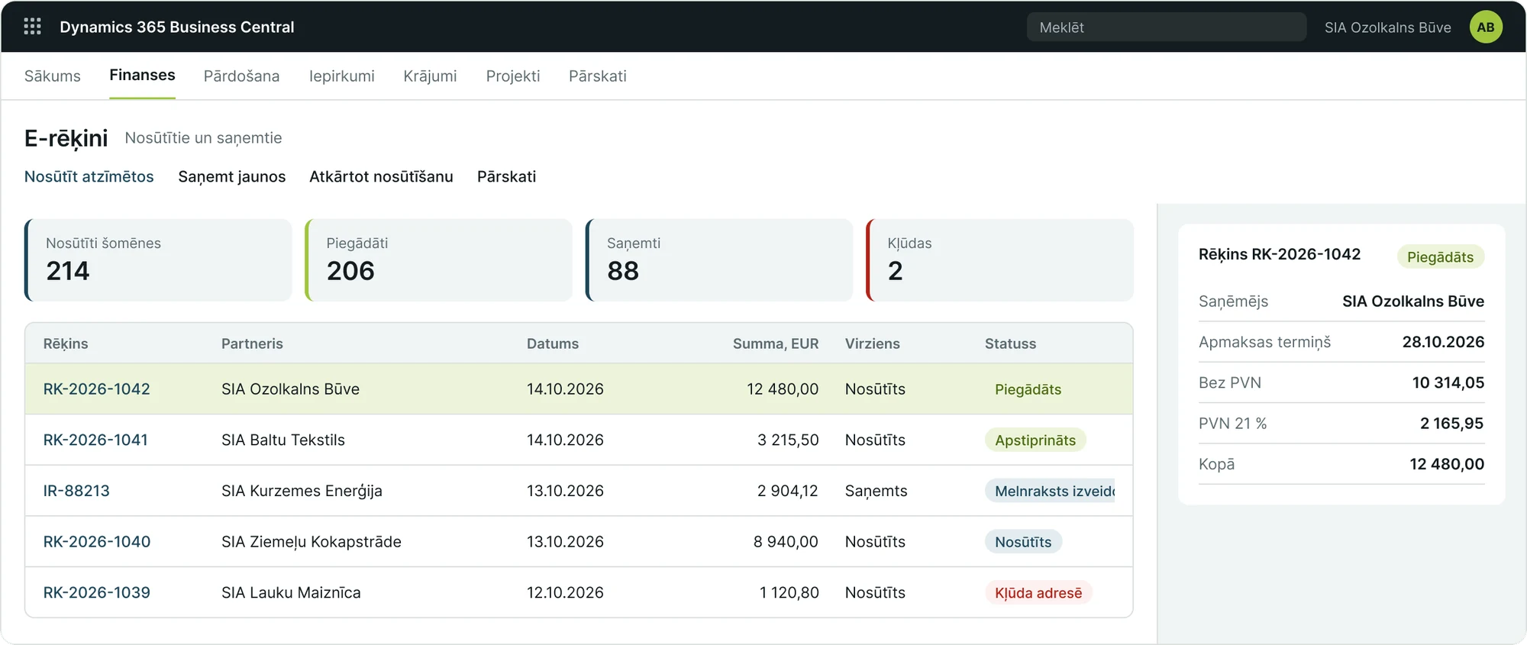Open invoice link RK-2026-1039

(x=97, y=592)
